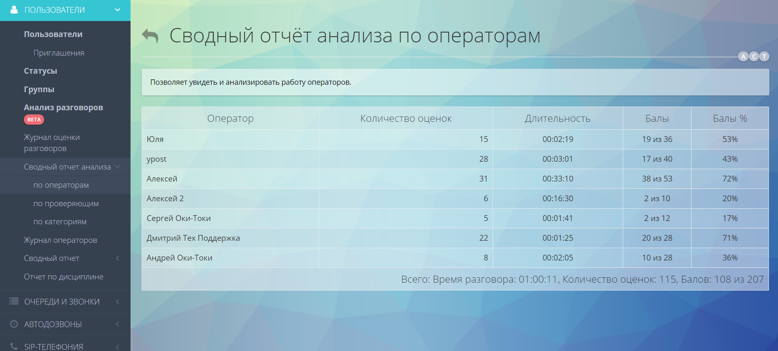This screenshot has height=351, width=778.
Task: Expand the АВТОДОЗВОНЫ section arrow
Action: click(x=117, y=324)
